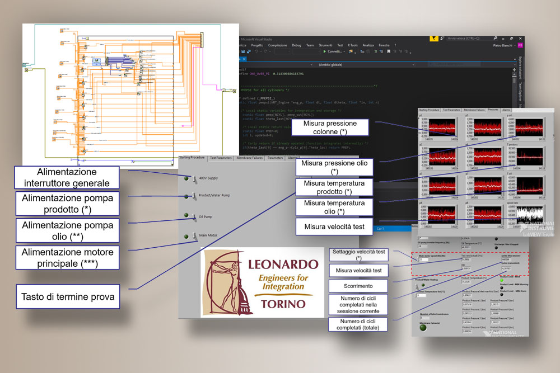Open the Finestra menu
Viewport: 560px width, 373px height.
[384, 45]
